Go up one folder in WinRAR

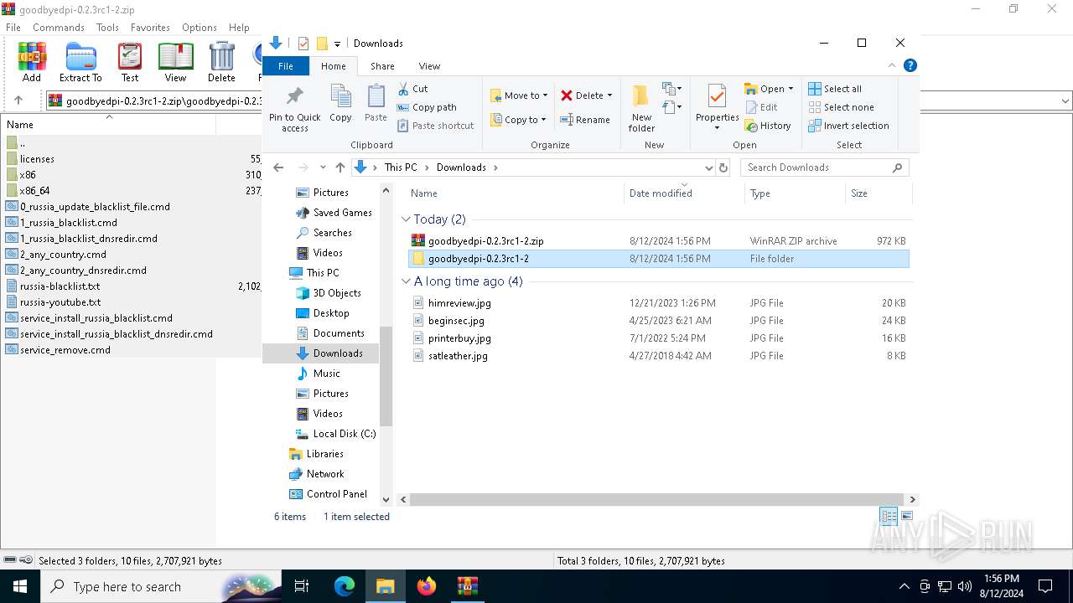click(x=18, y=100)
